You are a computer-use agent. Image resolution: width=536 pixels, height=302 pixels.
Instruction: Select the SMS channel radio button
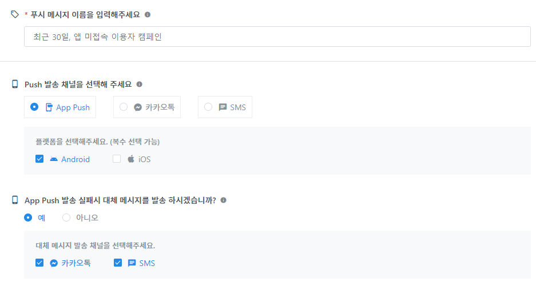click(208, 107)
